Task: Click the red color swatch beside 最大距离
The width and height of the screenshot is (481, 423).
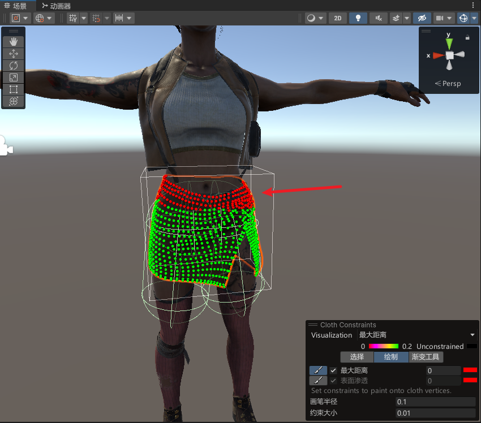Action: click(x=471, y=370)
